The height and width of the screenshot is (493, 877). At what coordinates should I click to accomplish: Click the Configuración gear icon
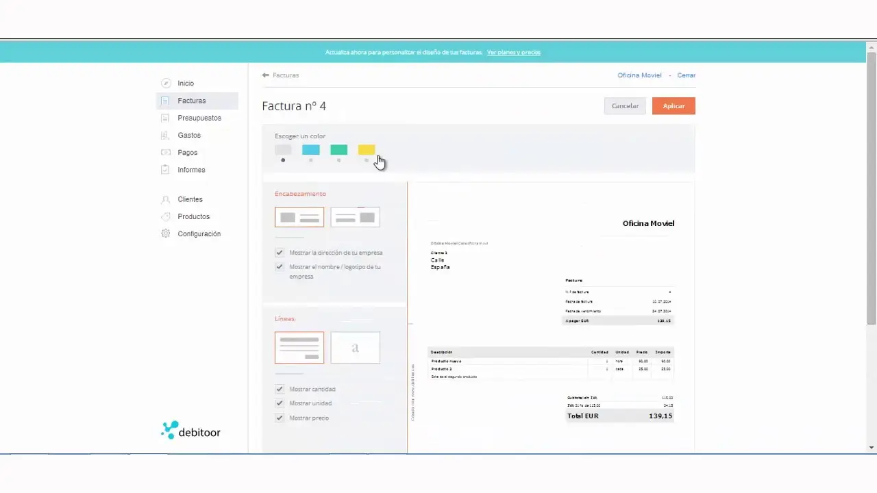tap(165, 233)
